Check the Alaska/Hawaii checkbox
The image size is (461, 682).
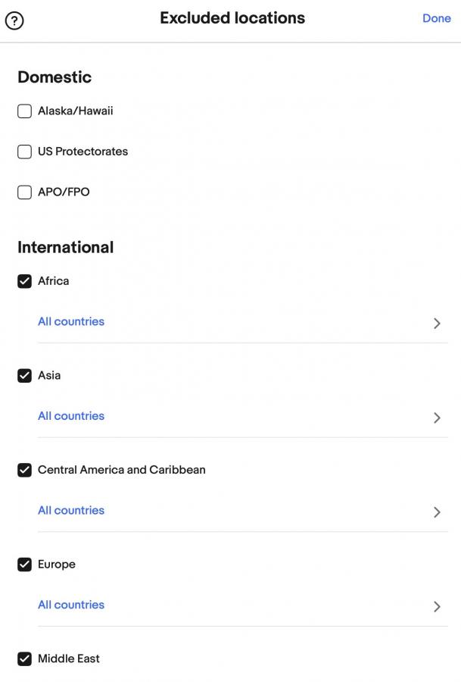pyautogui.click(x=24, y=111)
